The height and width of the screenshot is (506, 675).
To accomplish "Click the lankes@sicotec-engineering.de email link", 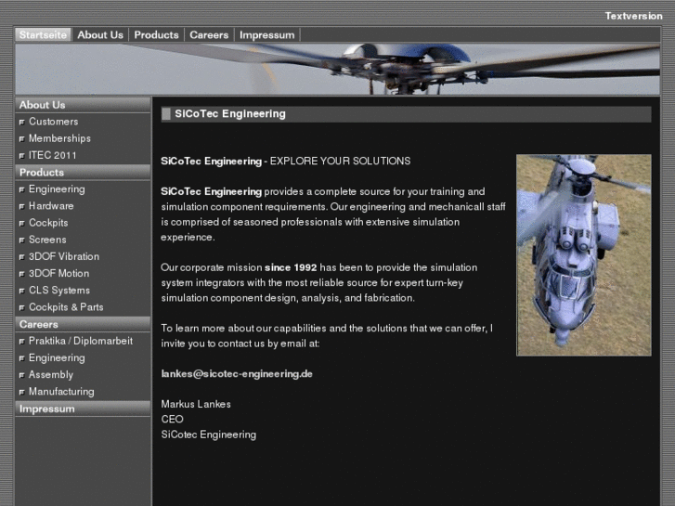I will [x=237, y=374].
